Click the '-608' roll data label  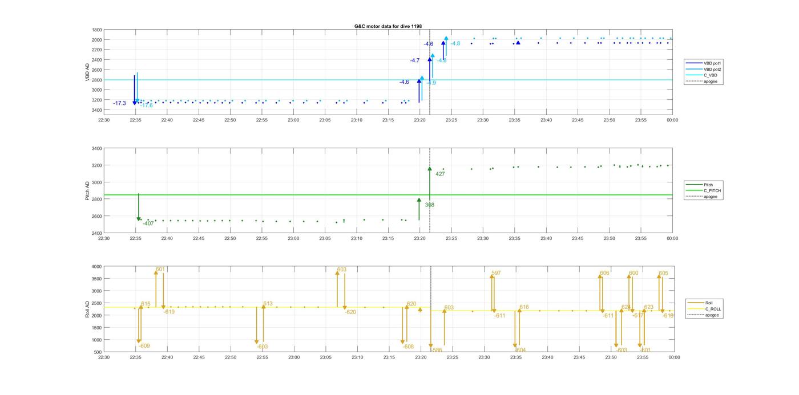(x=408, y=347)
